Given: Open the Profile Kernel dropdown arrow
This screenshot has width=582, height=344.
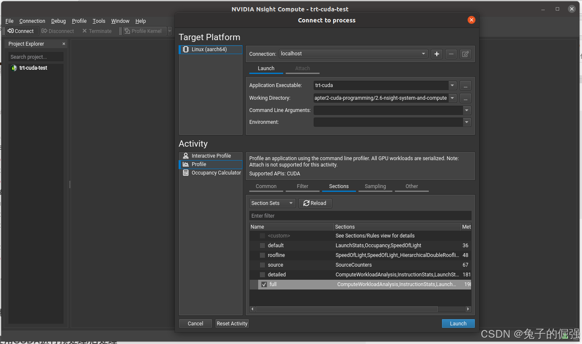Looking at the screenshot, I should [x=170, y=31].
